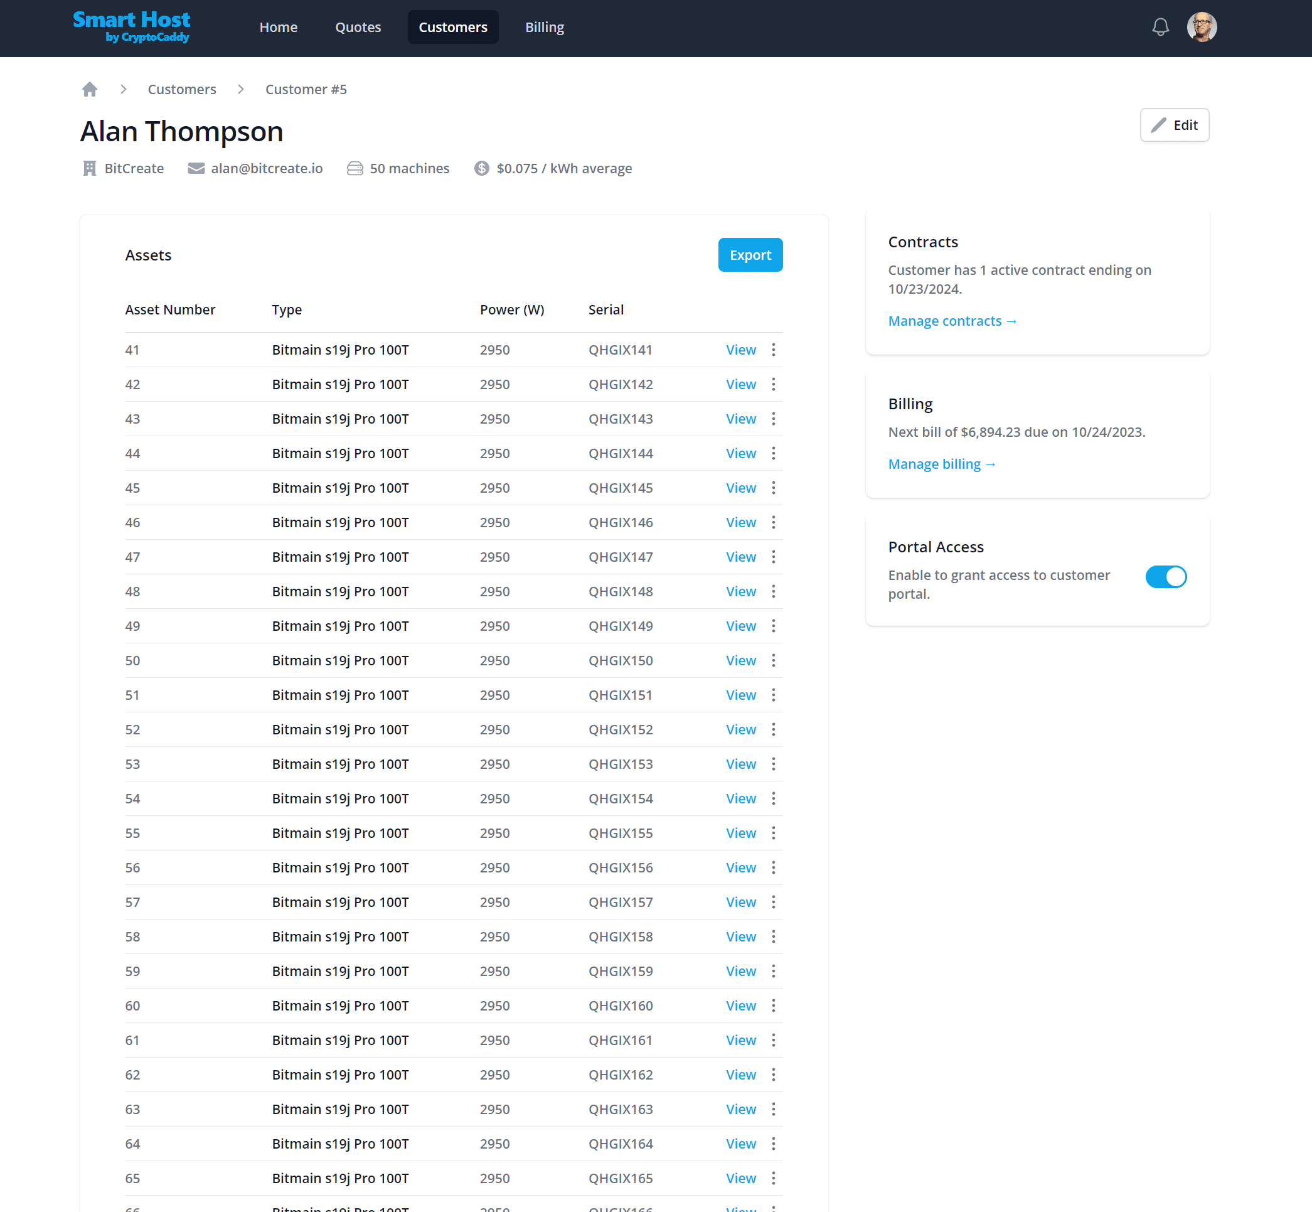Click the machines icon by 50 machines

tap(355, 169)
